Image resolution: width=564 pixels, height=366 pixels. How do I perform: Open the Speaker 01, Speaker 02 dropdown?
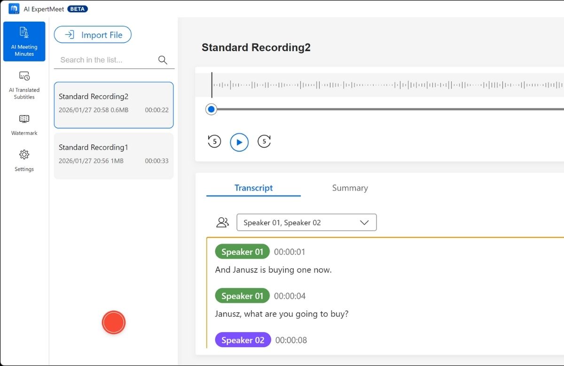click(x=306, y=222)
